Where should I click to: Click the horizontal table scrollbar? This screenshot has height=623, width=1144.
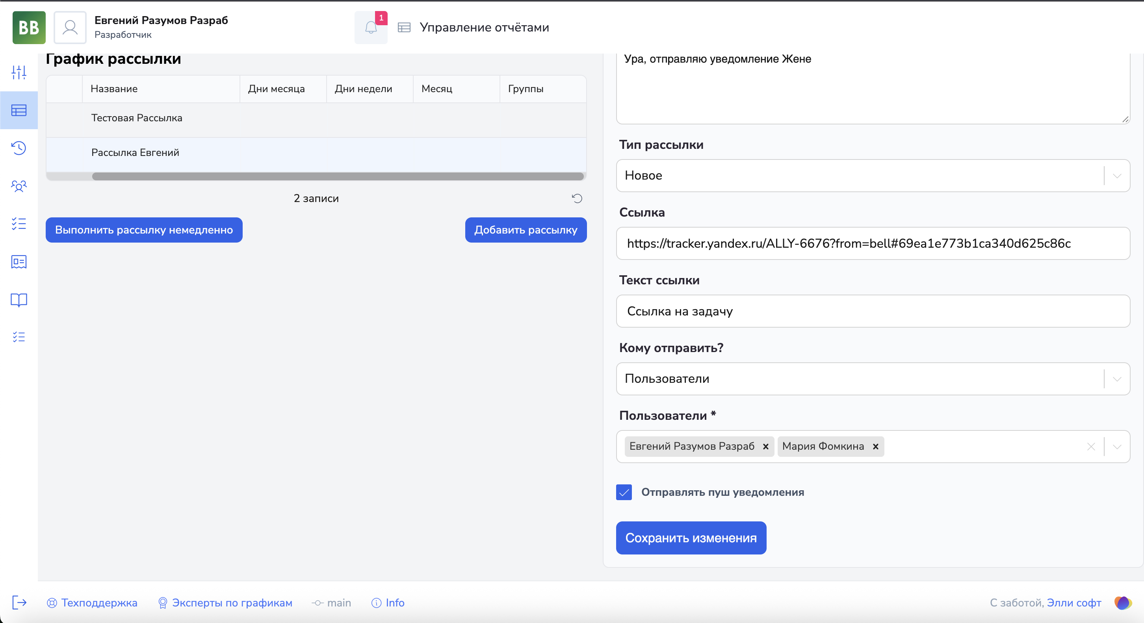pyautogui.click(x=338, y=177)
